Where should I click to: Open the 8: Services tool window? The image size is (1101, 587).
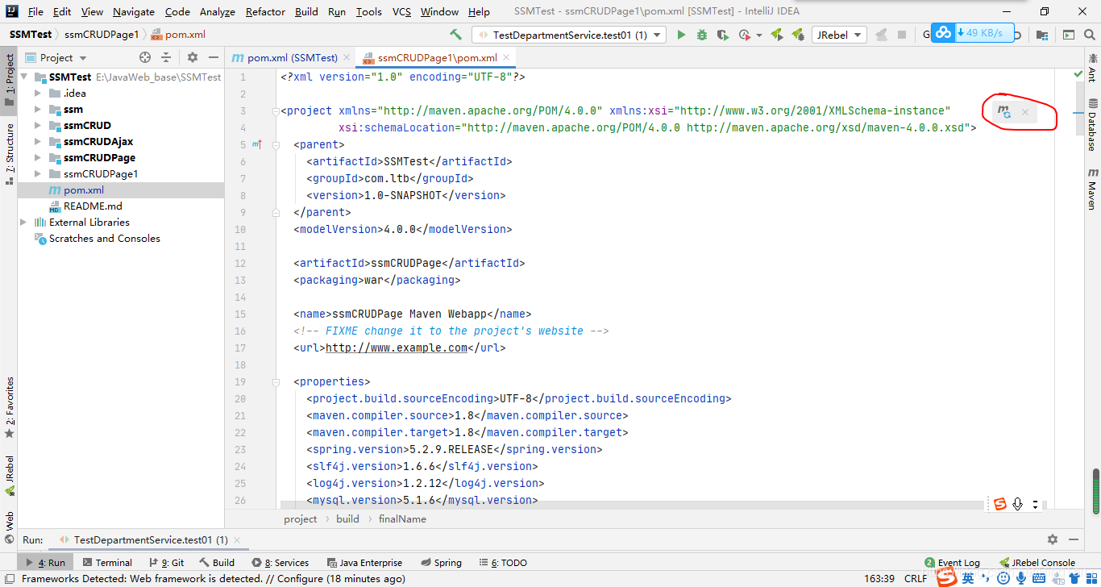point(280,562)
